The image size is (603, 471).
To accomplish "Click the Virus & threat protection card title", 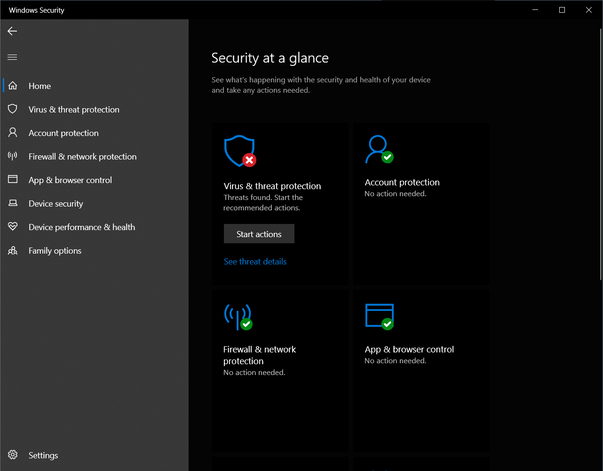I will pyautogui.click(x=272, y=186).
